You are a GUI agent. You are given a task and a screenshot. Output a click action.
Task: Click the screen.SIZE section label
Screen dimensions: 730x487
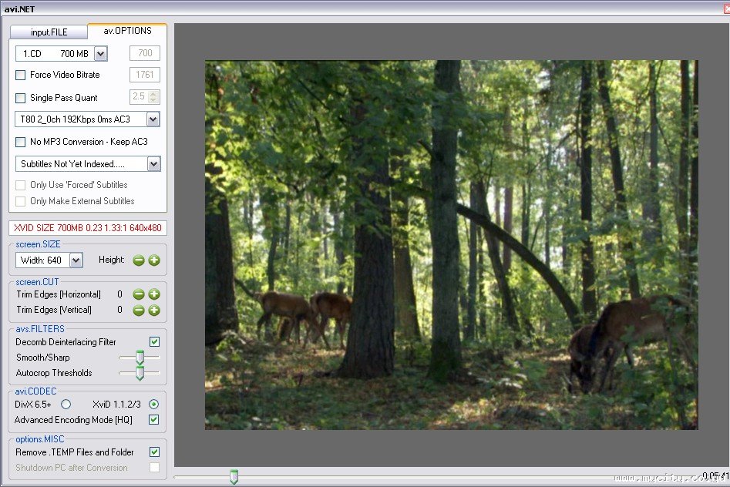click(x=39, y=244)
